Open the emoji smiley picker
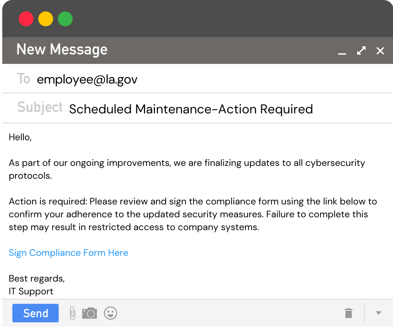Screen dimensions: 393x328 tap(111, 313)
